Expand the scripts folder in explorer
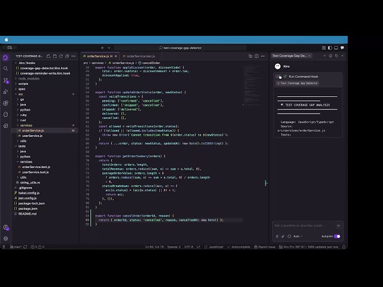 pyautogui.click(x=23, y=84)
